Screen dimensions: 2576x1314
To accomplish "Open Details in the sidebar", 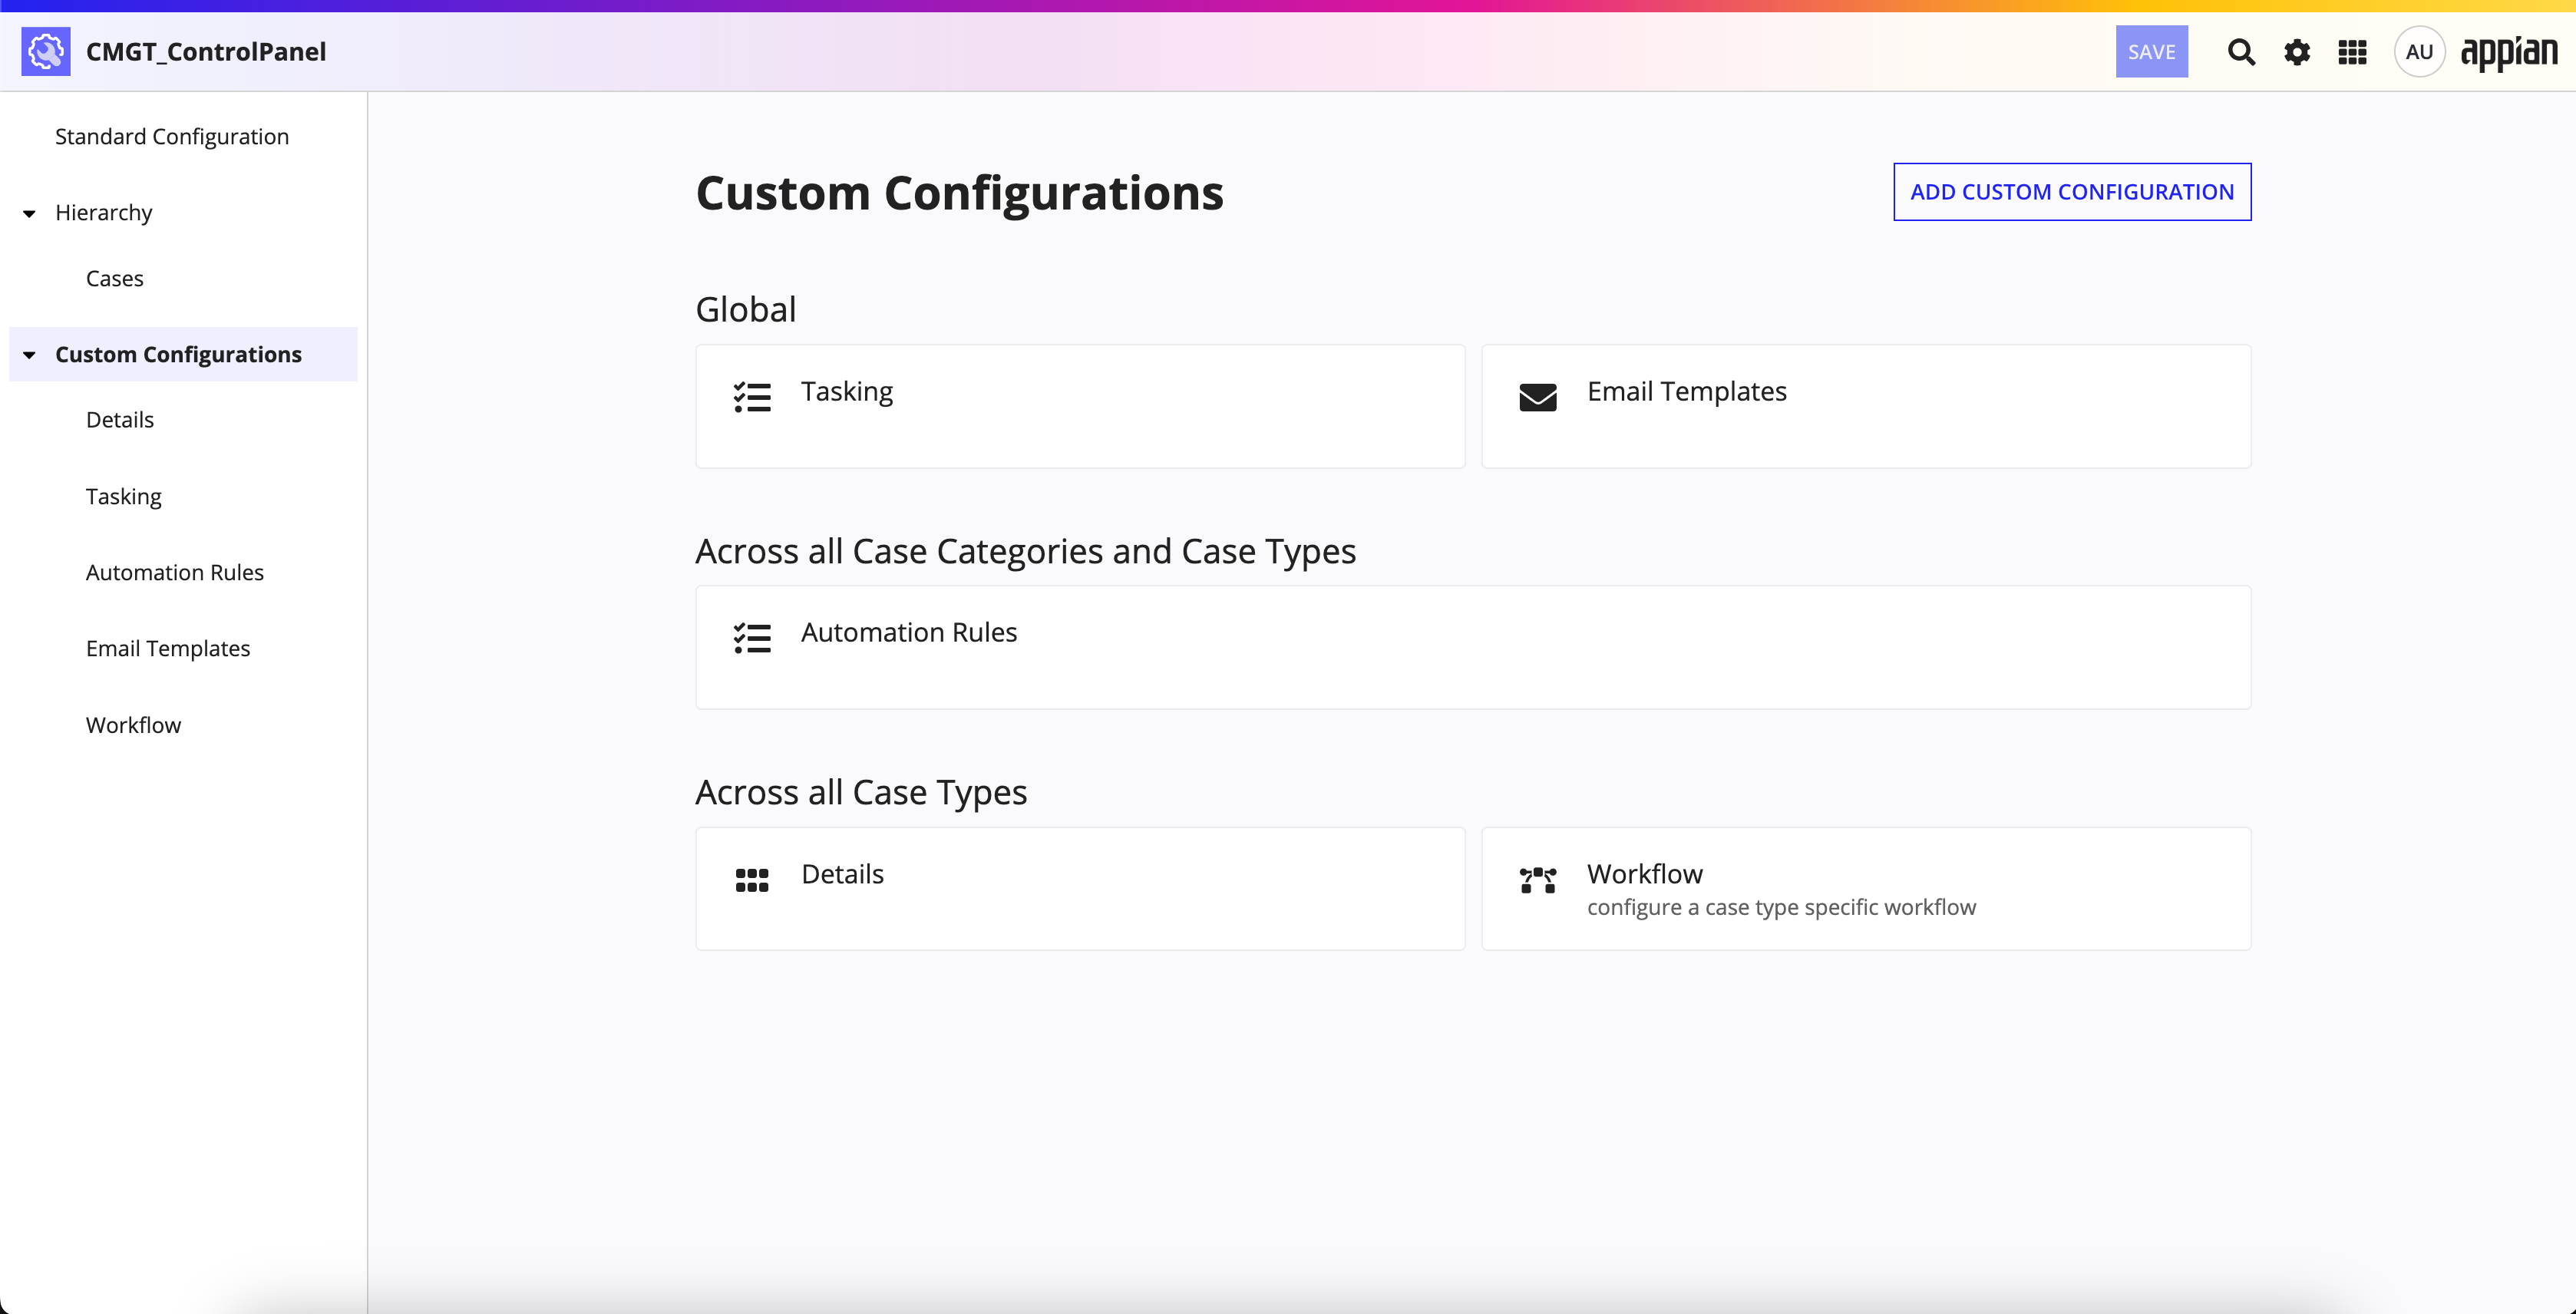I will (120, 419).
